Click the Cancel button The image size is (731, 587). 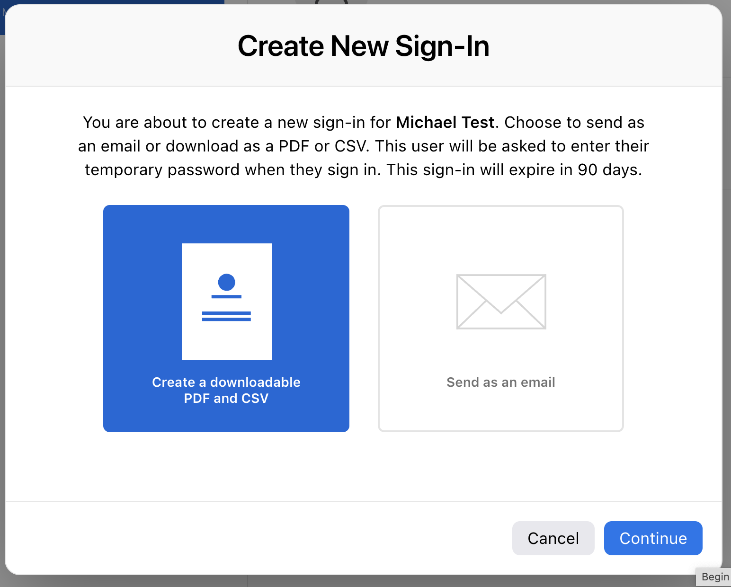(x=553, y=538)
